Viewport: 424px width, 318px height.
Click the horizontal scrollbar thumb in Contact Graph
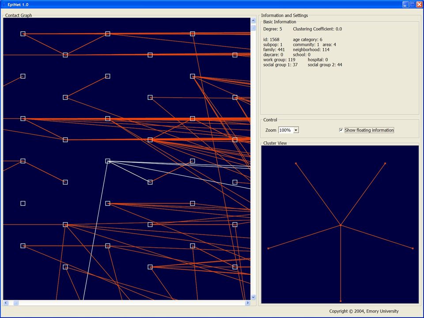pos(16,303)
